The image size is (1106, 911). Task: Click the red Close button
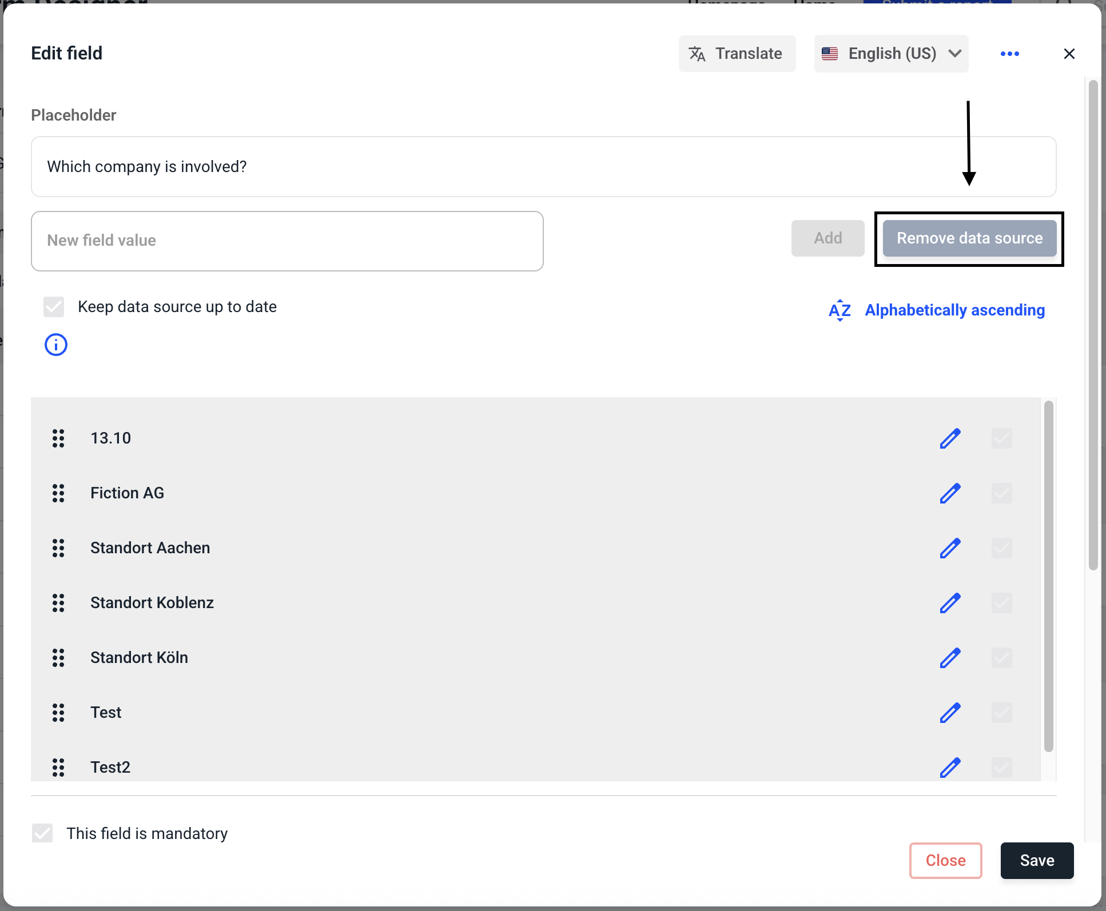(x=945, y=861)
